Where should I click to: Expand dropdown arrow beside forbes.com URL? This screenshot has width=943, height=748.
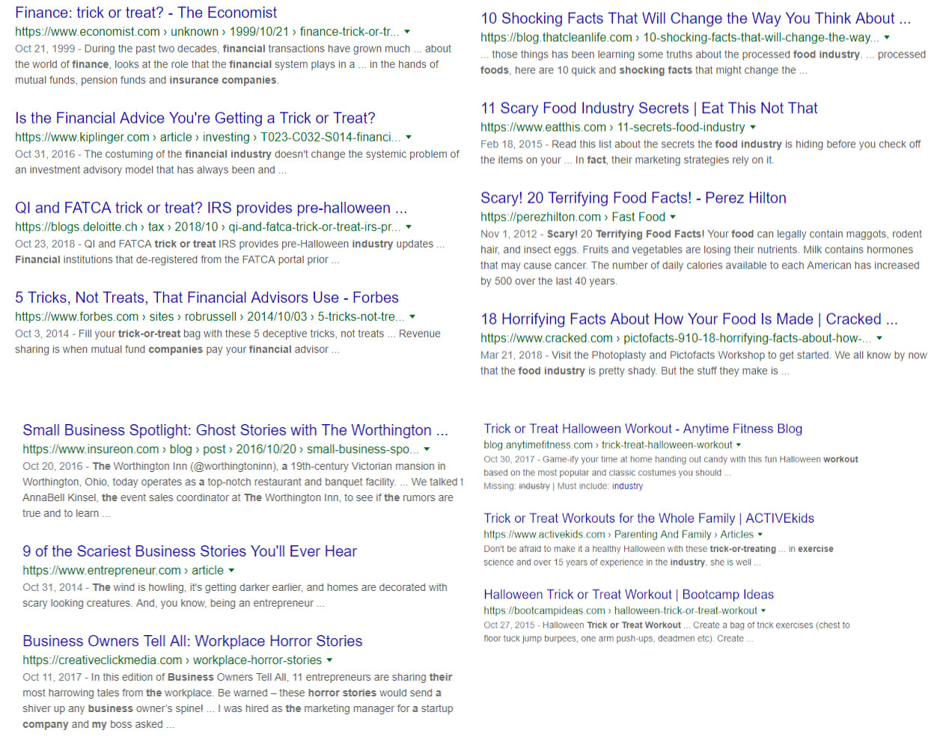pyautogui.click(x=412, y=317)
